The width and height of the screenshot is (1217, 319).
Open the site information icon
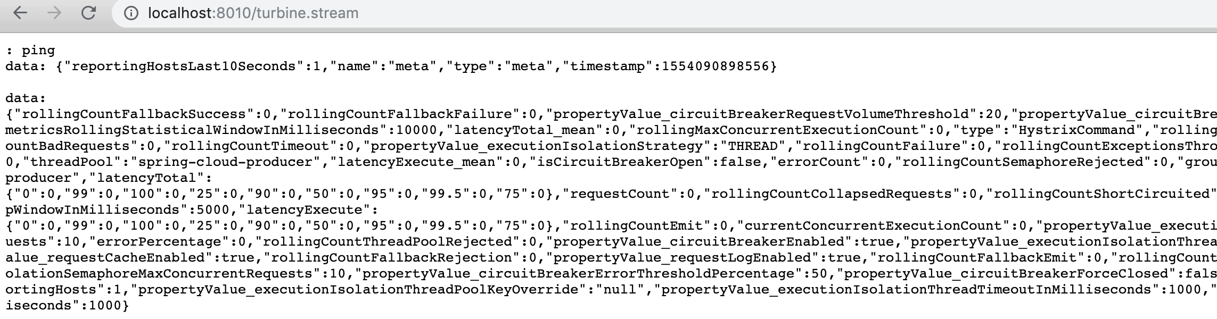coord(131,13)
